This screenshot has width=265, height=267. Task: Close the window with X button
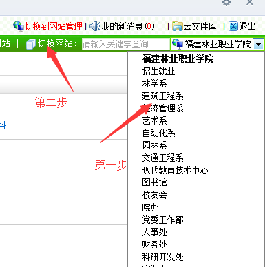250,2
